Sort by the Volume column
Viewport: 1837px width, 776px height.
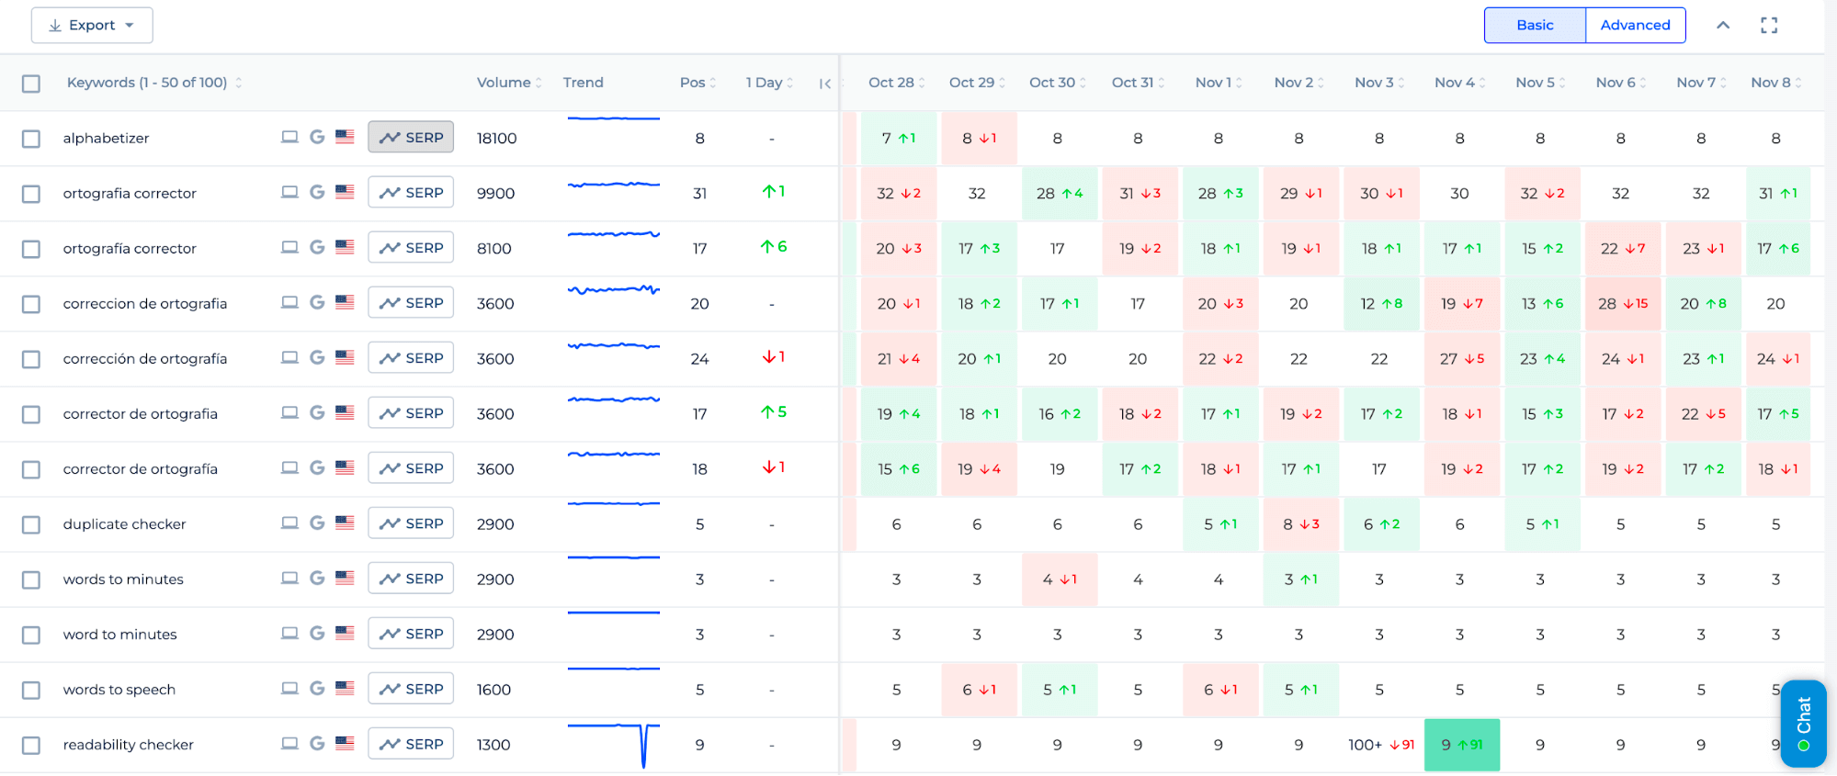509,83
